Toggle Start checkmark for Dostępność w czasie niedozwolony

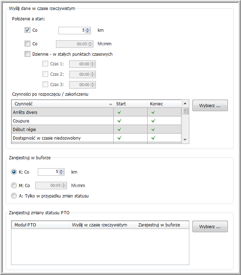[x=120, y=137]
